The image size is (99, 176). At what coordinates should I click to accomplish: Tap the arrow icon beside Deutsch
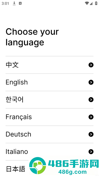pos(91,134)
